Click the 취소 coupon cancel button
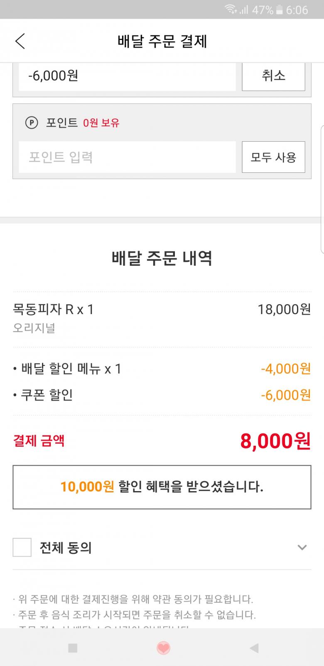Viewport: 324px width, 666px height. [273, 76]
